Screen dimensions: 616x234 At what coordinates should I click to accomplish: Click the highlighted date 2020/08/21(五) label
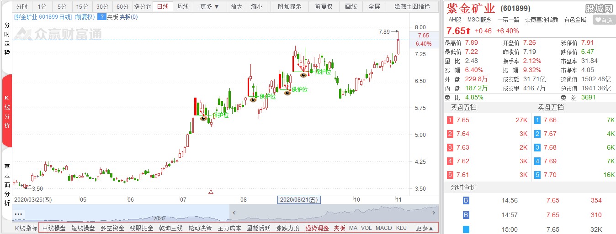299,199
